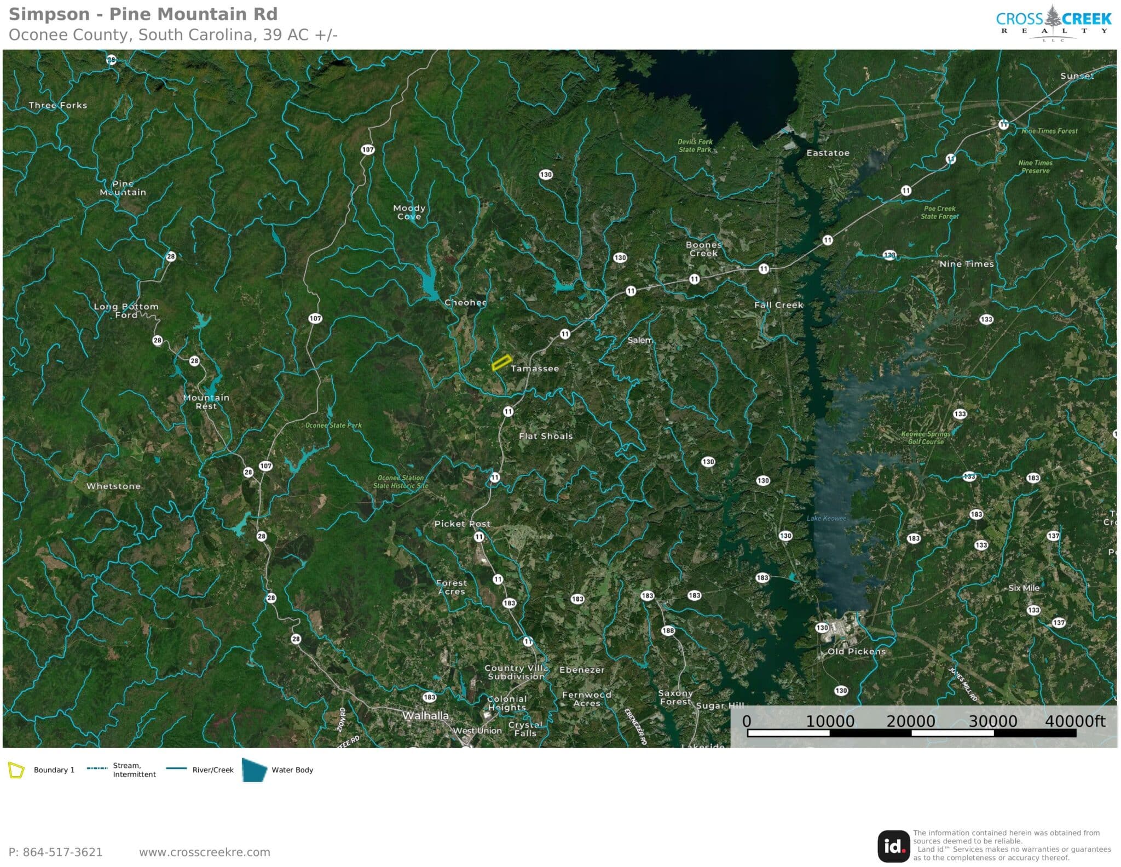Image resolution: width=1121 pixels, height=867 pixels.
Task: Click the route 188 highway shield
Action: pyautogui.click(x=668, y=630)
